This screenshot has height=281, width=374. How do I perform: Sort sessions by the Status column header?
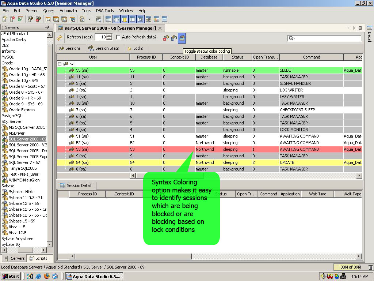pos(237,57)
